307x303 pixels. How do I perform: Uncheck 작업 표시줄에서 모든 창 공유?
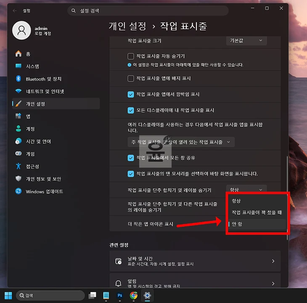point(131,158)
